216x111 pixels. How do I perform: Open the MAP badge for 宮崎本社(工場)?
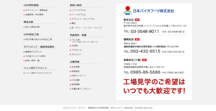[x=144, y=60]
